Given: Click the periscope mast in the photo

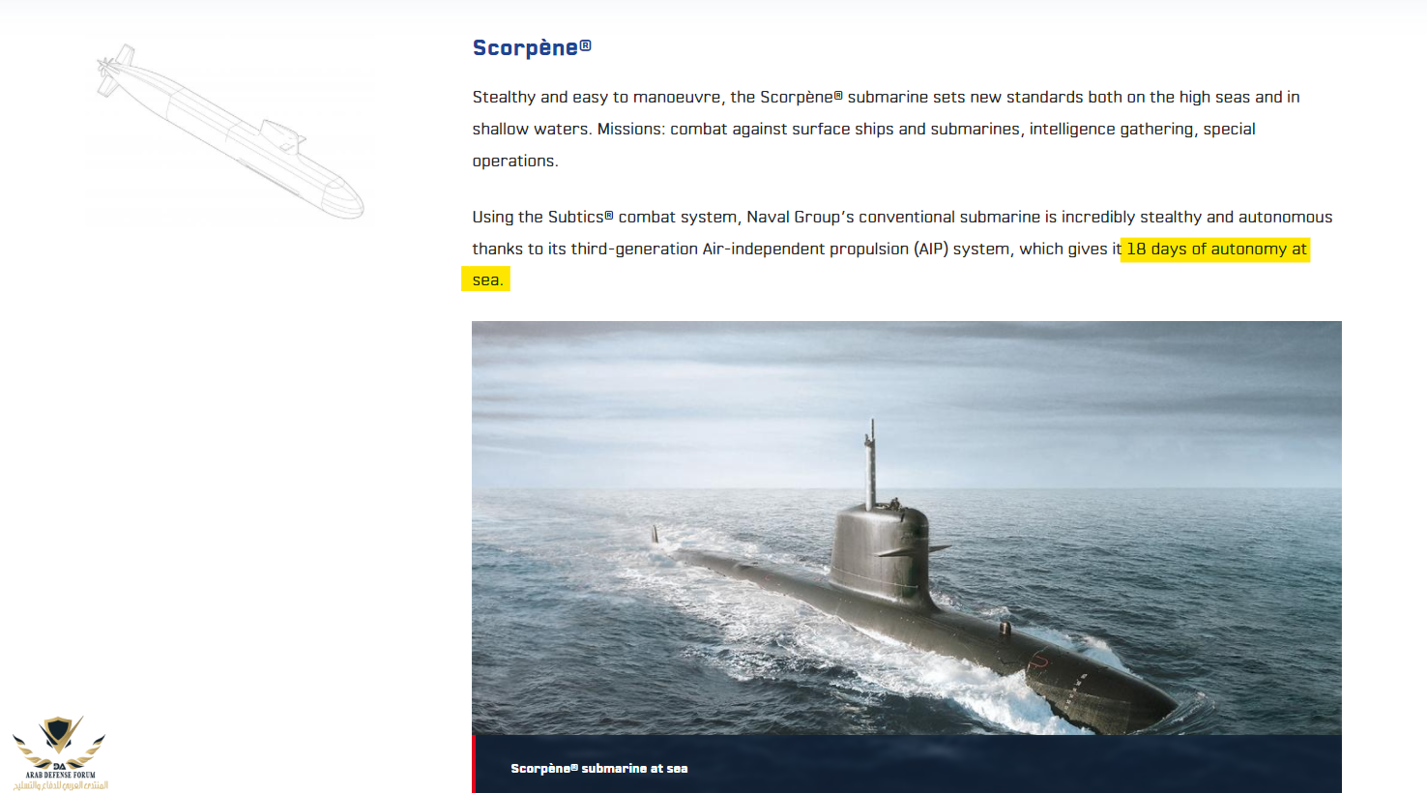Looking at the screenshot, I should pos(871,459).
